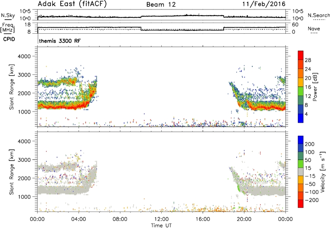Click the "60" Nave tick label
Image resolution: width=330 pixels, height=228 pixels.
[x=295, y=25]
